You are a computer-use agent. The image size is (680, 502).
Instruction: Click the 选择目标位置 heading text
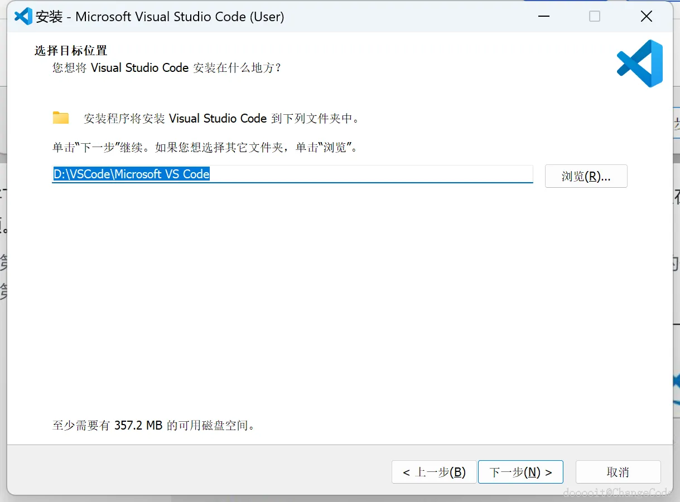coord(71,51)
